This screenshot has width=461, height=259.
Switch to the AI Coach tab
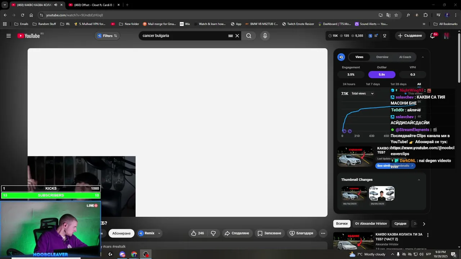pos(405,57)
